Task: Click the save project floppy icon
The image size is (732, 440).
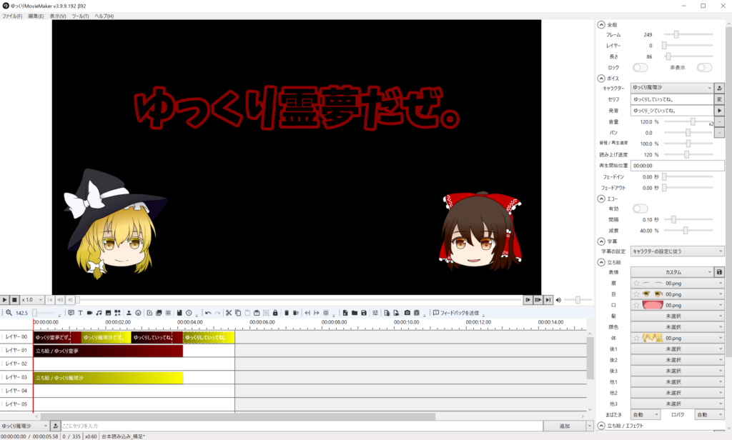Action: (x=364, y=313)
